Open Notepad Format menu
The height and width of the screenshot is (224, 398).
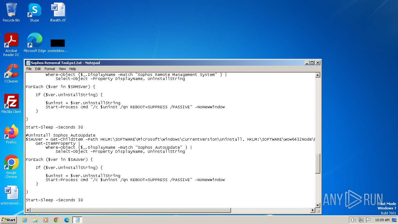coord(50,69)
